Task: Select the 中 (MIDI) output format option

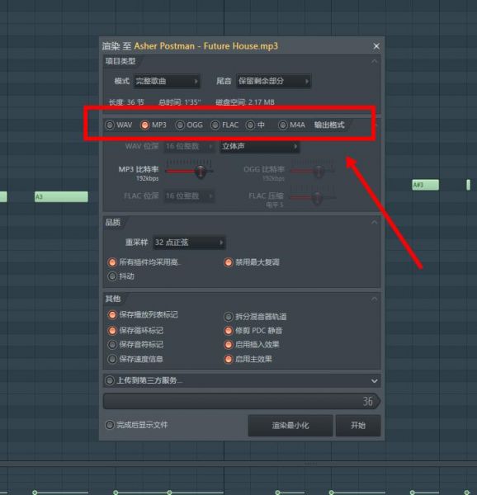Action: pos(250,125)
